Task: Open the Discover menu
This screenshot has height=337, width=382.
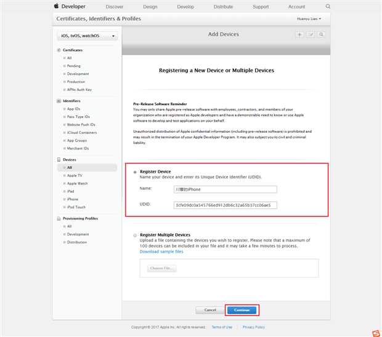Action: point(114,7)
